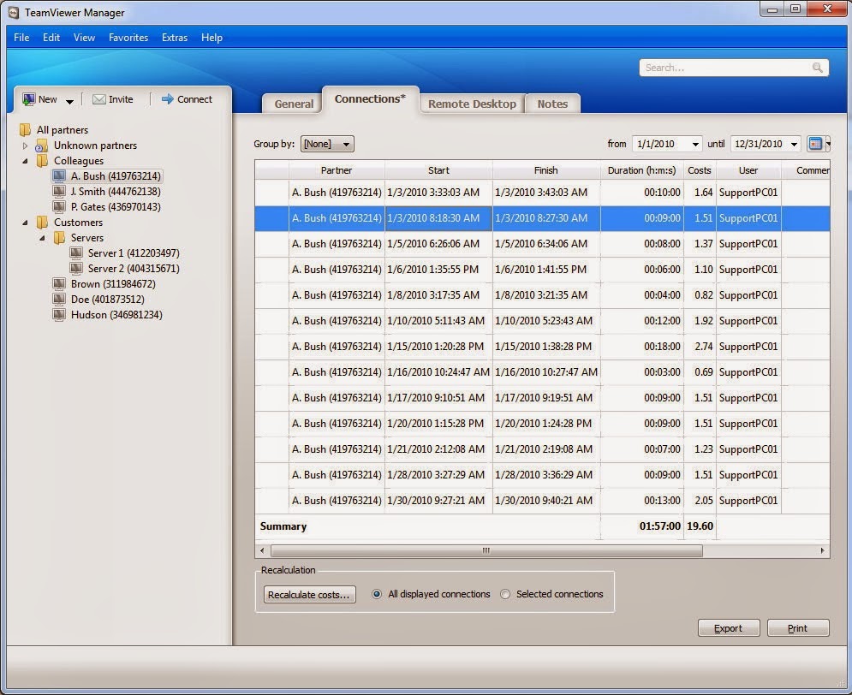
Task: Collapse the Customers folder
Action: click(x=25, y=222)
